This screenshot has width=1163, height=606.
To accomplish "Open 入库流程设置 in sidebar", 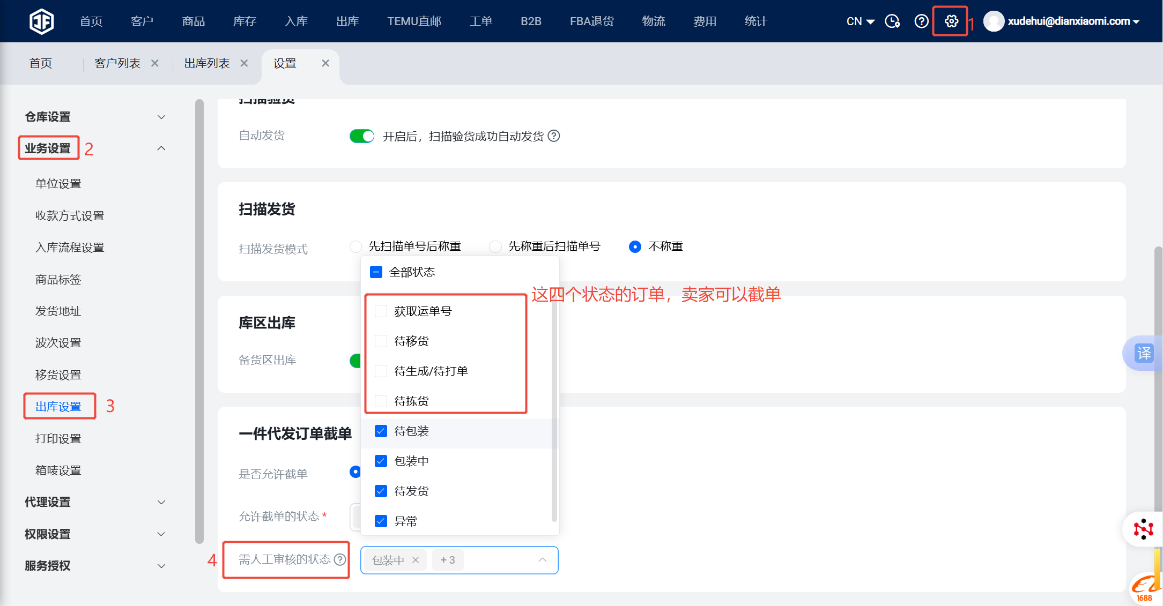I will coord(70,248).
